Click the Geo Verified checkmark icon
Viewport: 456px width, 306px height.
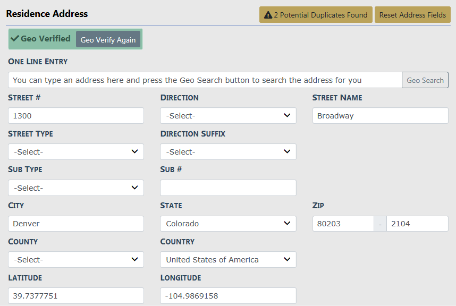point(15,39)
